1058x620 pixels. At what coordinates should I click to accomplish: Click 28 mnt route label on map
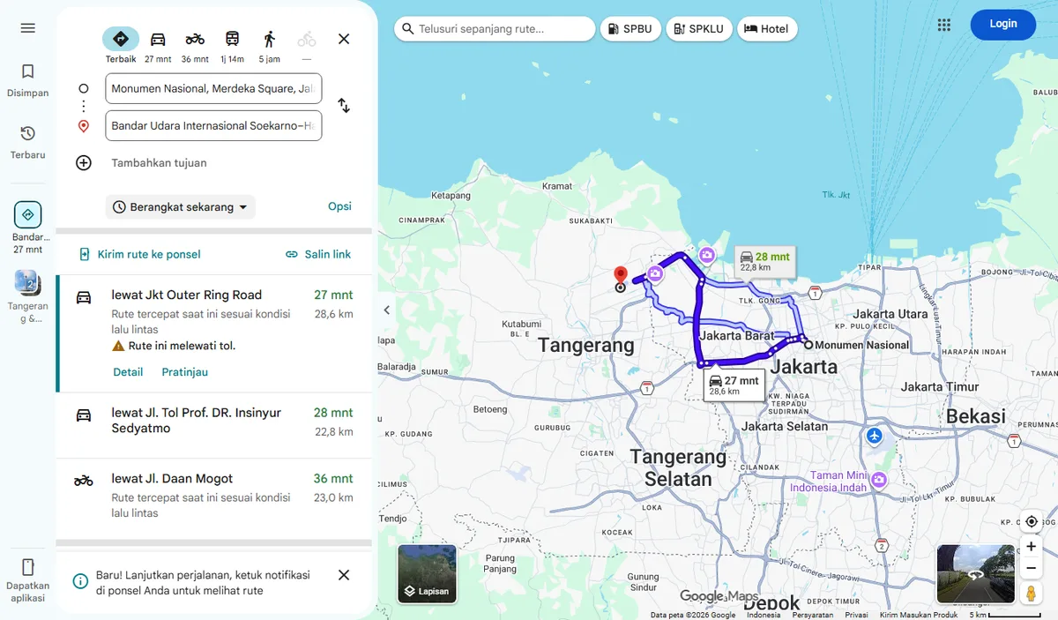pyautogui.click(x=767, y=261)
